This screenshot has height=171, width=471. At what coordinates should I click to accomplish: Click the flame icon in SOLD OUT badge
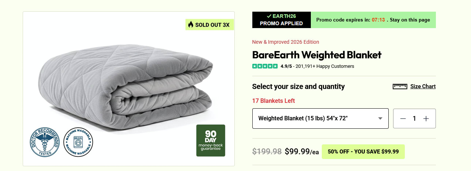191,25
